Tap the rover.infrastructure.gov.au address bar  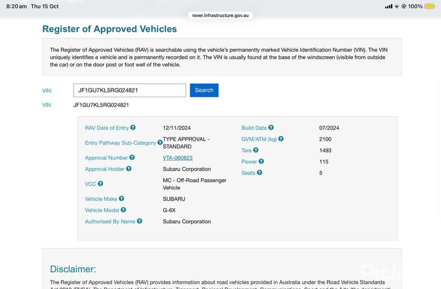point(220,15)
